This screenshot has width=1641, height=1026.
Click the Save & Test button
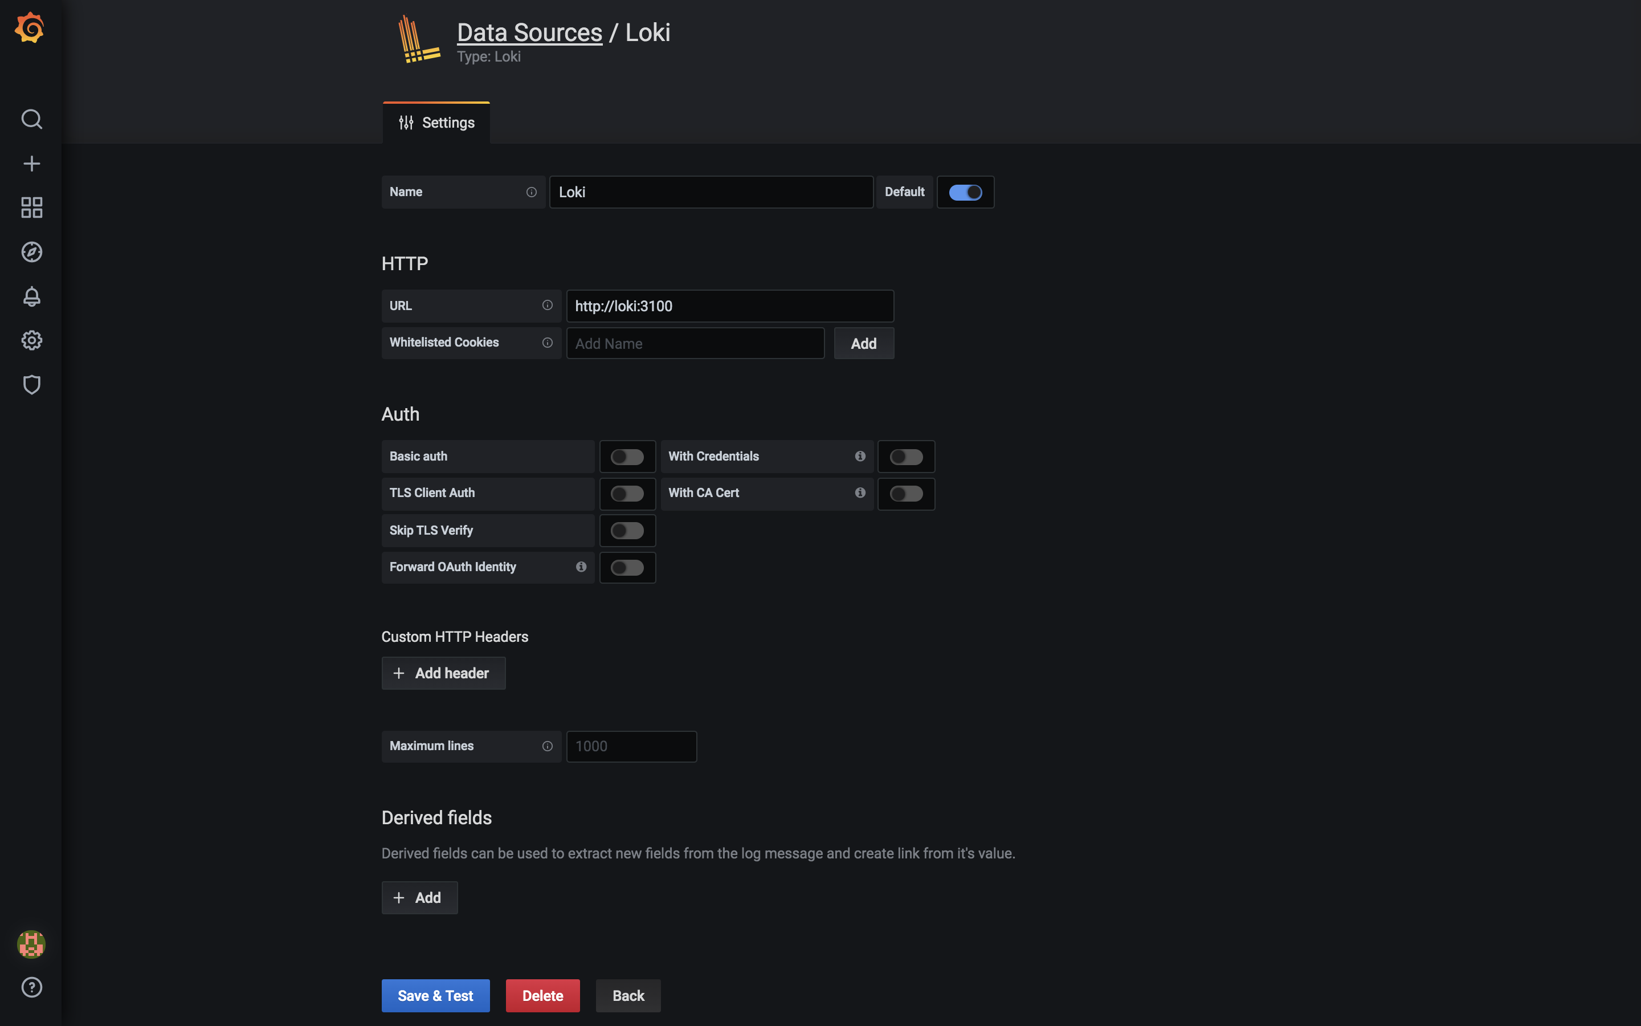tap(435, 995)
